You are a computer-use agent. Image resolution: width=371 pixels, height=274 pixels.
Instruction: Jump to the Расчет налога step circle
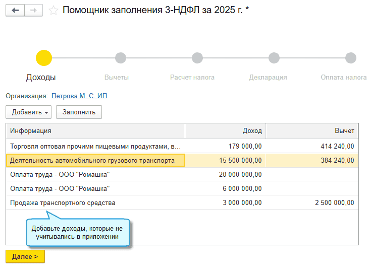pos(197,58)
